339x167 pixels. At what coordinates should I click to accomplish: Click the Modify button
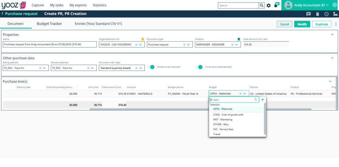pyautogui.click(x=302, y=24)
